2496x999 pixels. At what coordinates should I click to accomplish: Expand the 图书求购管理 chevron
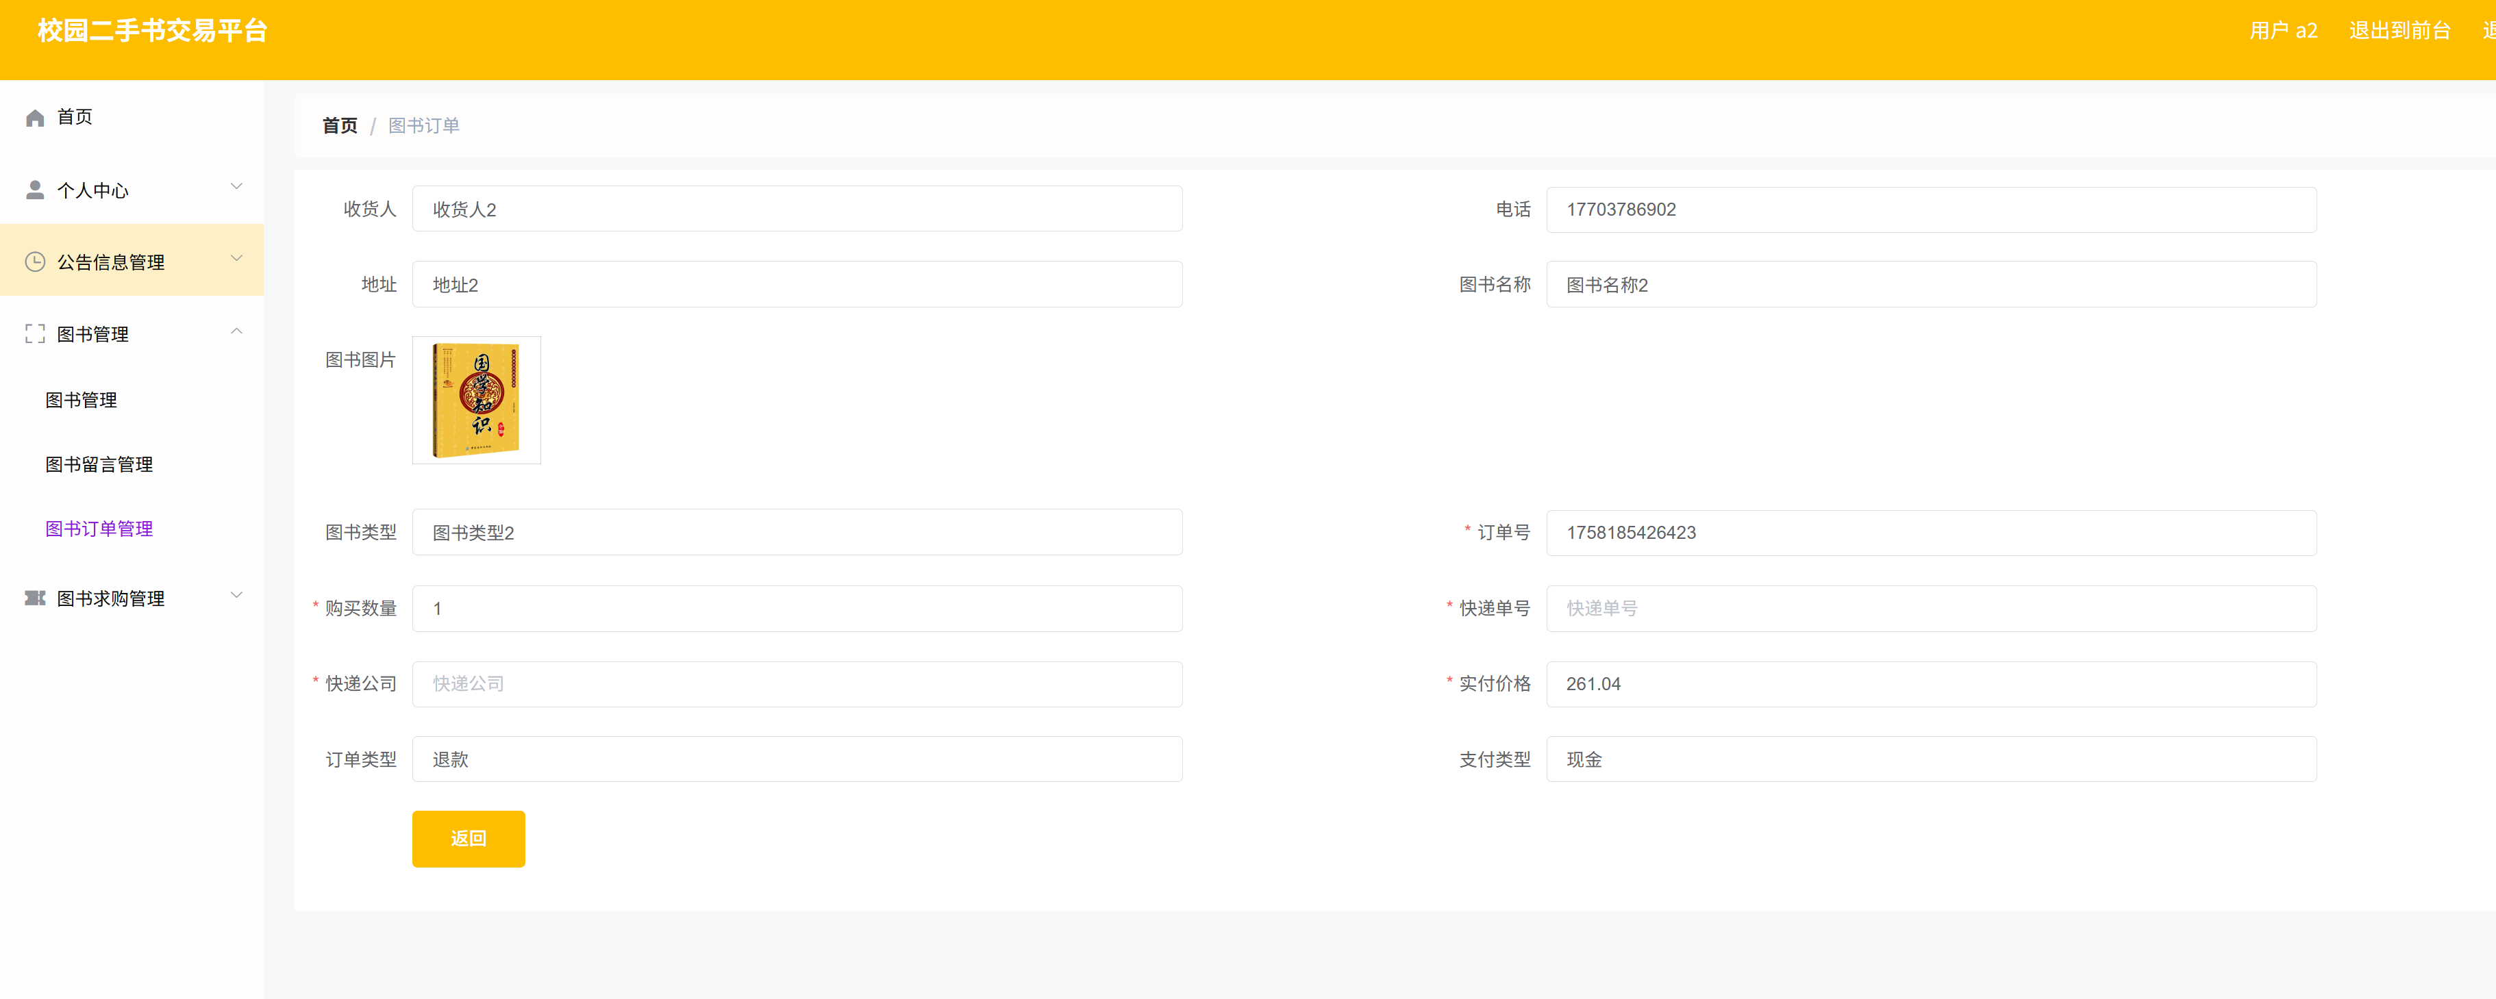coord(236,595)
